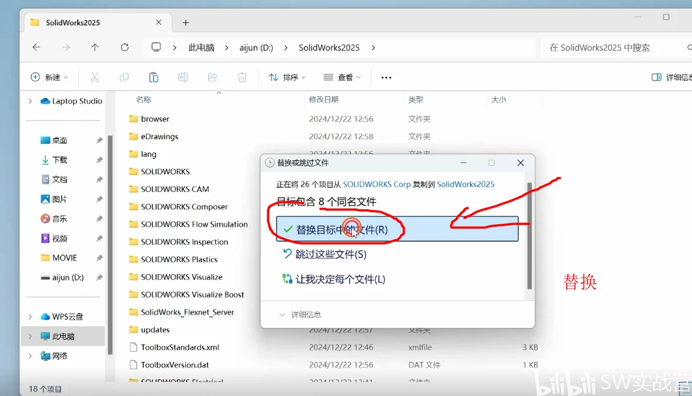
Task: Click the rename icon in toolbar
Action: 183,77
